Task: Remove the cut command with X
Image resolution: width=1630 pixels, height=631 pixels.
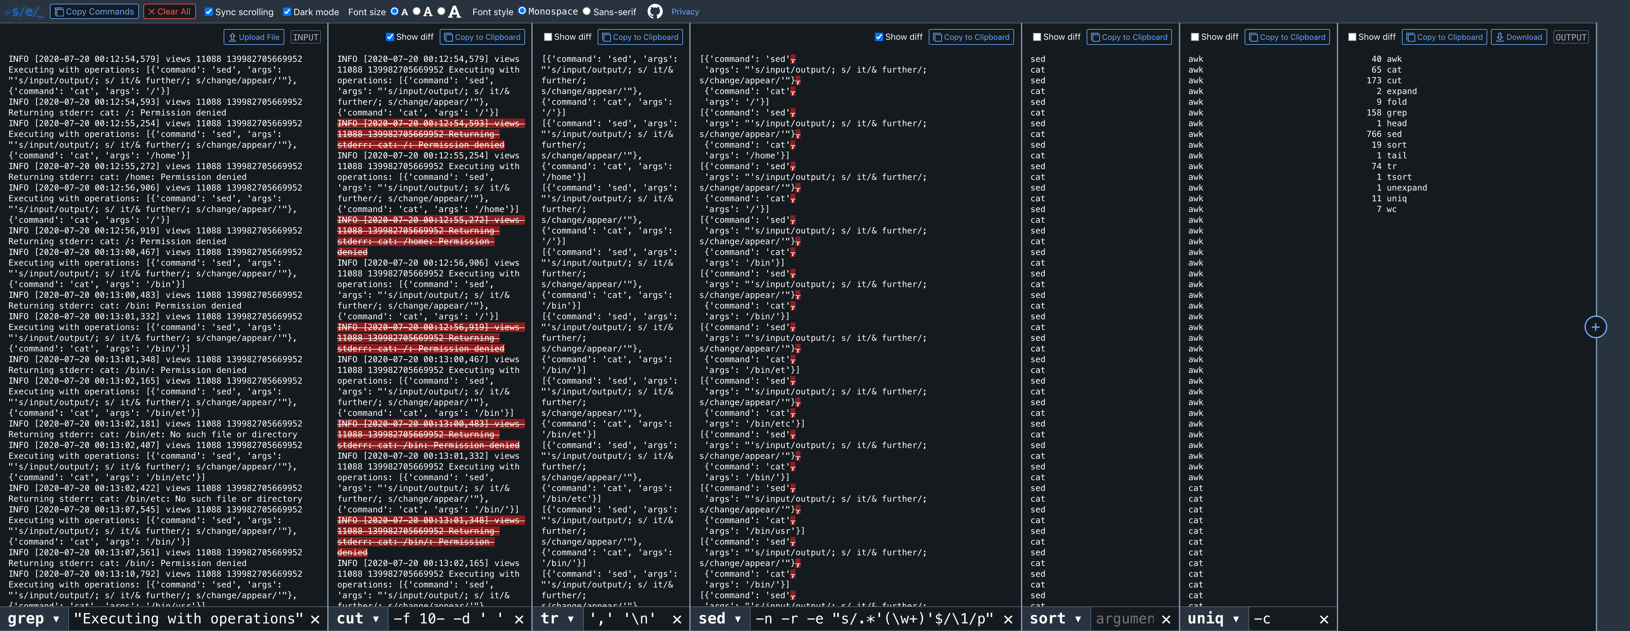Action: [x=519, y=619]
